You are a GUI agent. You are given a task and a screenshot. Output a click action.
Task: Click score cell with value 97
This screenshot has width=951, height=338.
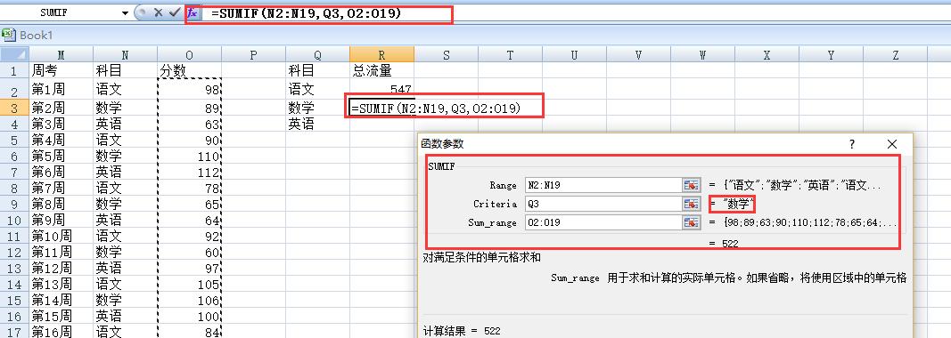[x=189, y=268]
